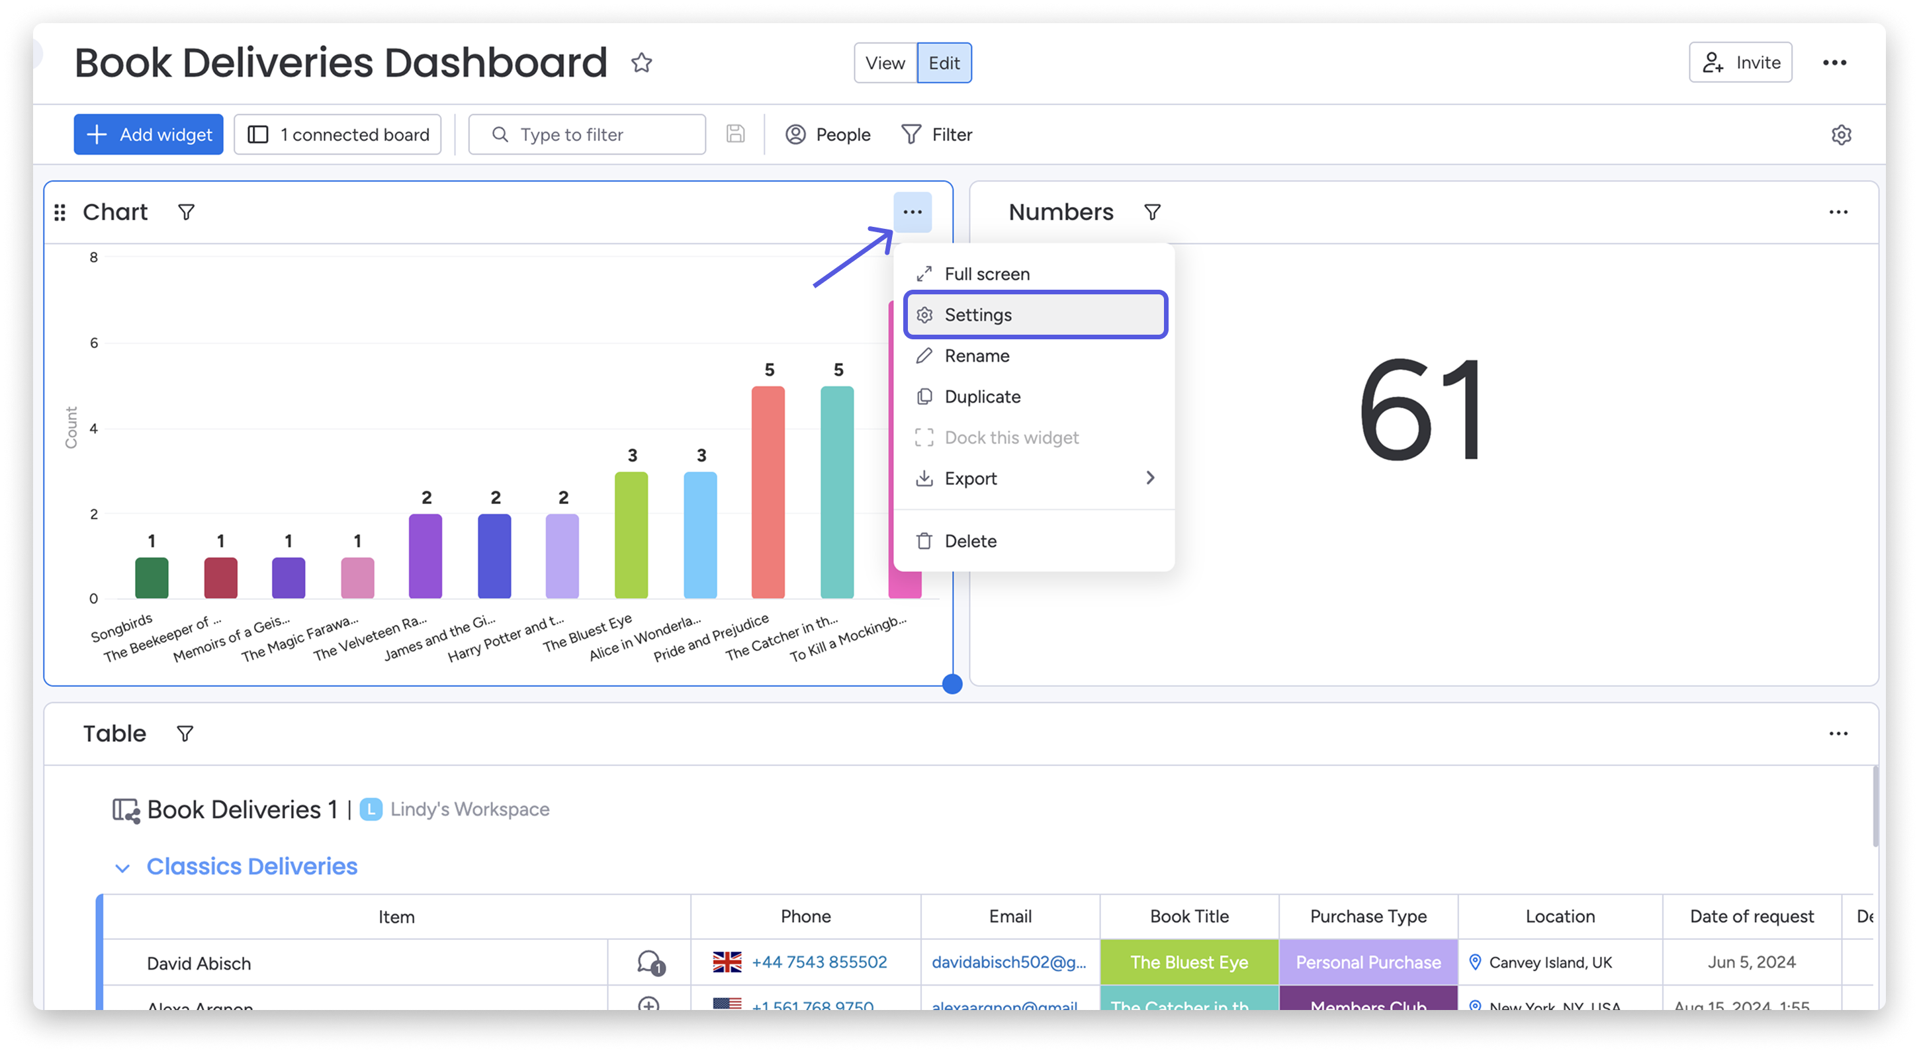Click the Classics Deliveries group title
Viewport: 1919px width, 1053px height.
(x=252, y=867)
